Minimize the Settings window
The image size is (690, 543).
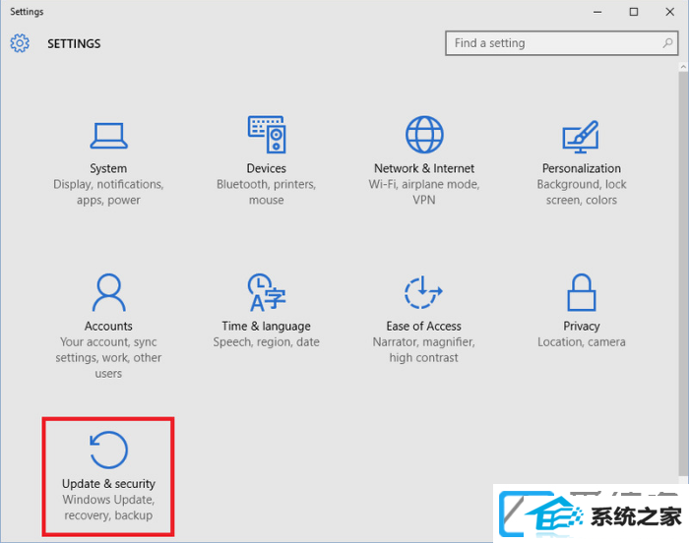point(597,12)
